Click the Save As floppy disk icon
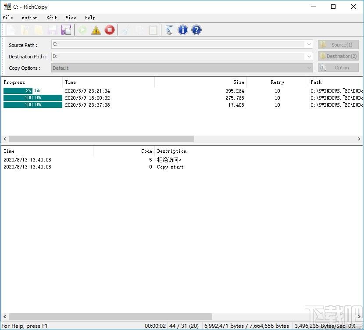The width and height of the screenshot is (364, 330). tap(66, 30)
